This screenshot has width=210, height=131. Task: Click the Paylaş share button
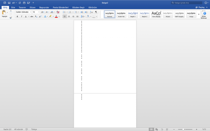200,7
